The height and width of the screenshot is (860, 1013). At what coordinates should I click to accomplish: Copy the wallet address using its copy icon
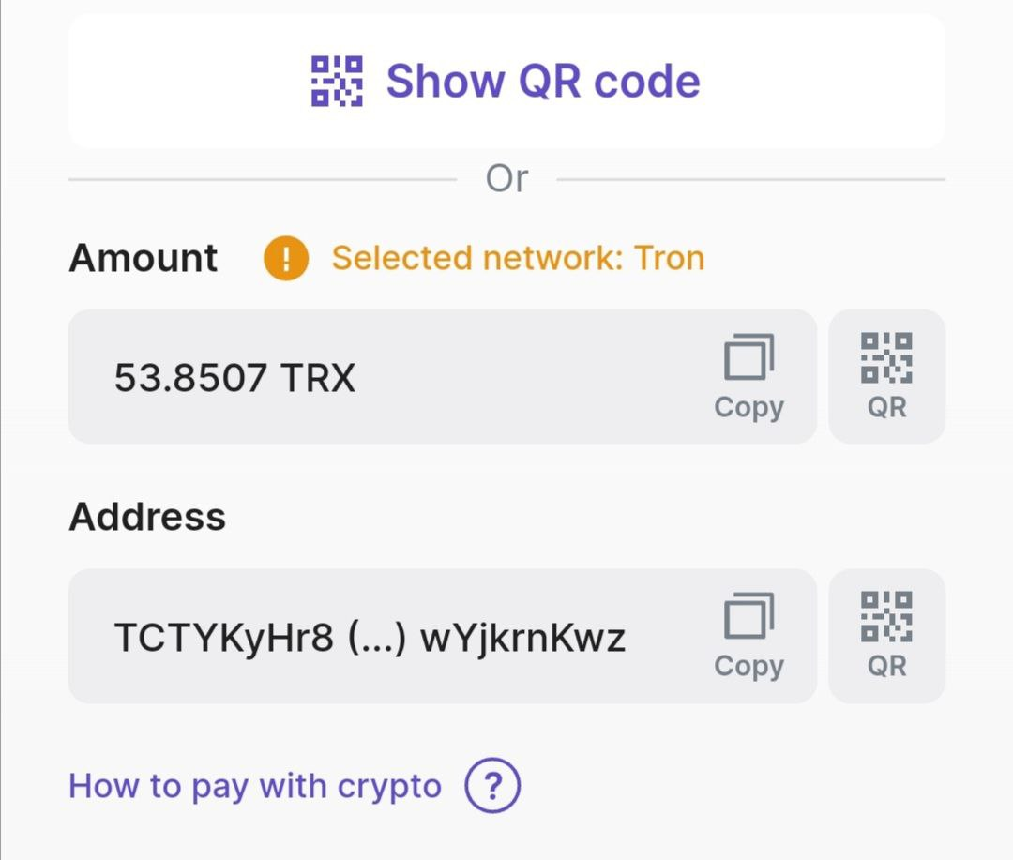point(748,617)
